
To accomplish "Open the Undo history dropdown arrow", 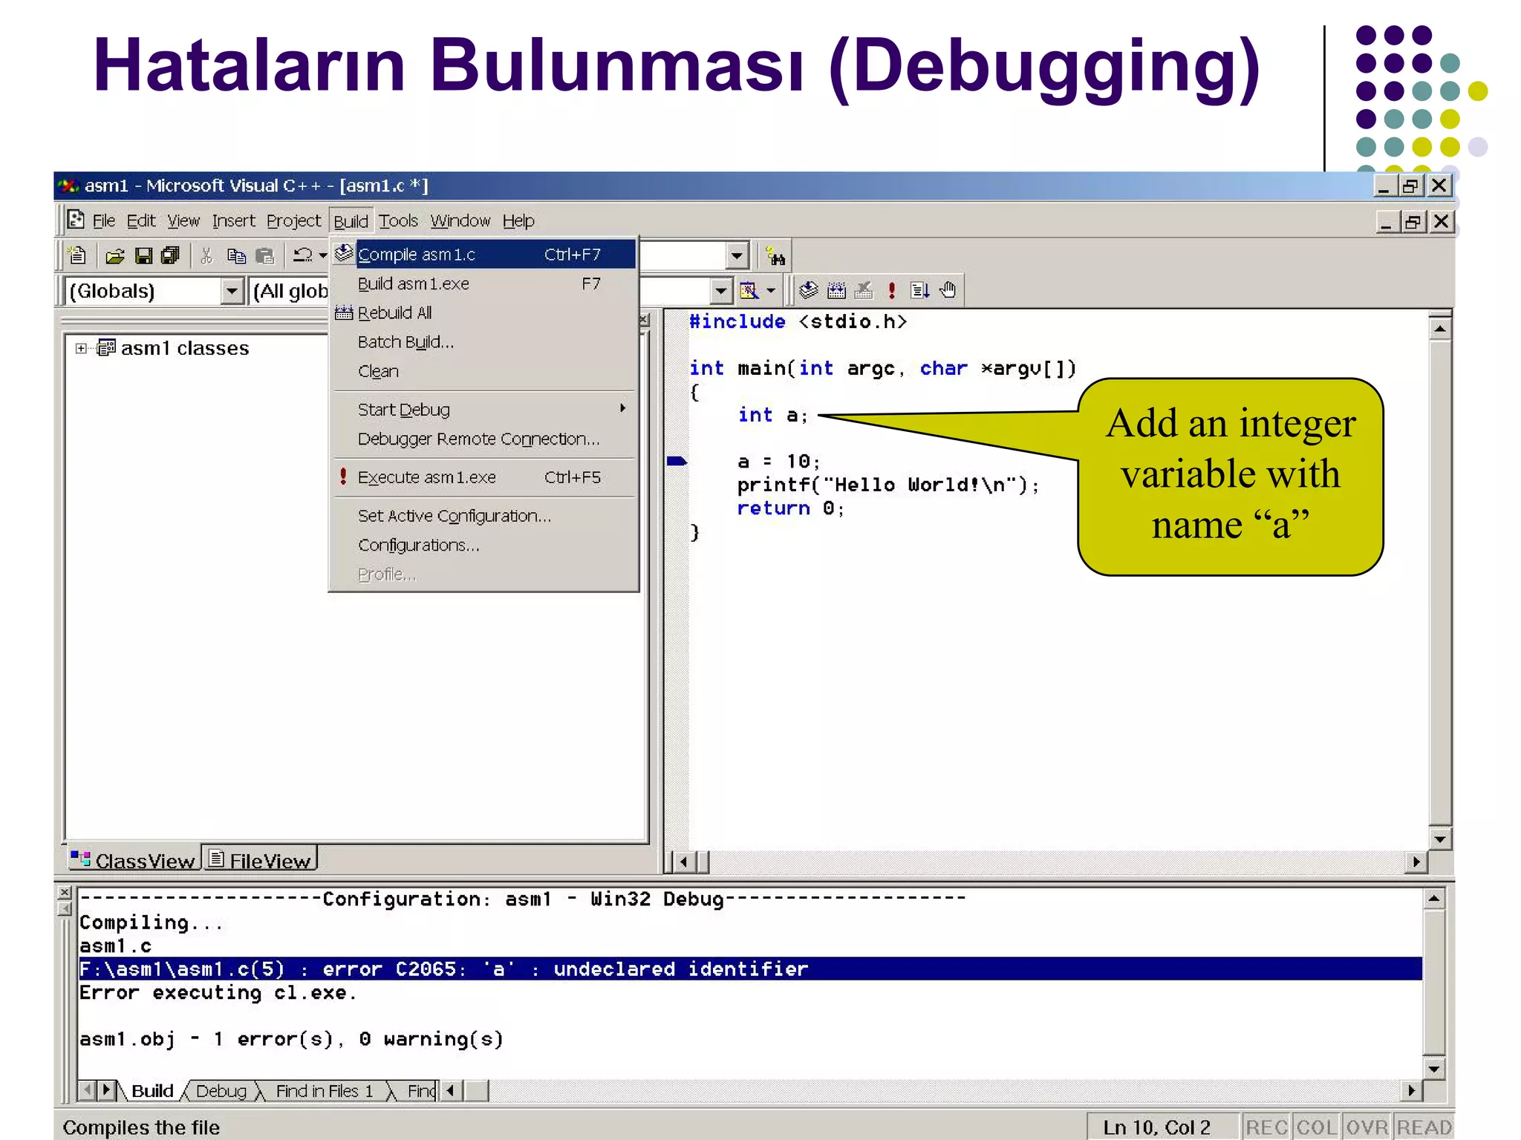I will click(323, 256).
